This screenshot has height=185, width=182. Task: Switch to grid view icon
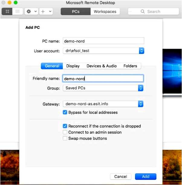click(x=7, y=12)
